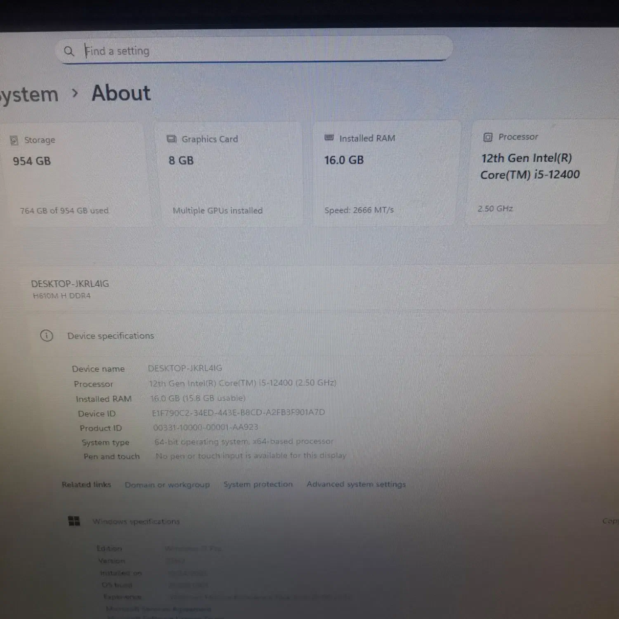Click the "Pen and touch" row label
619x619 pixels.
112,456
